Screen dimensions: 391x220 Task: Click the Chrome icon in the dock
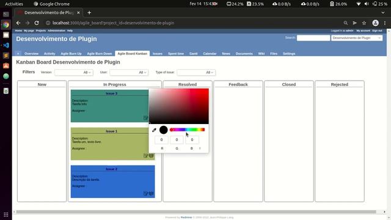tap(6, 24)
